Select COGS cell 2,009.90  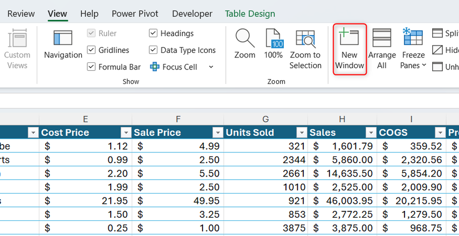click(411, 187)
